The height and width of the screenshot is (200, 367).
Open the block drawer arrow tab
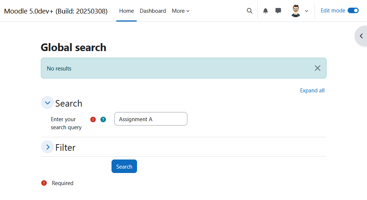click(361, 36)
